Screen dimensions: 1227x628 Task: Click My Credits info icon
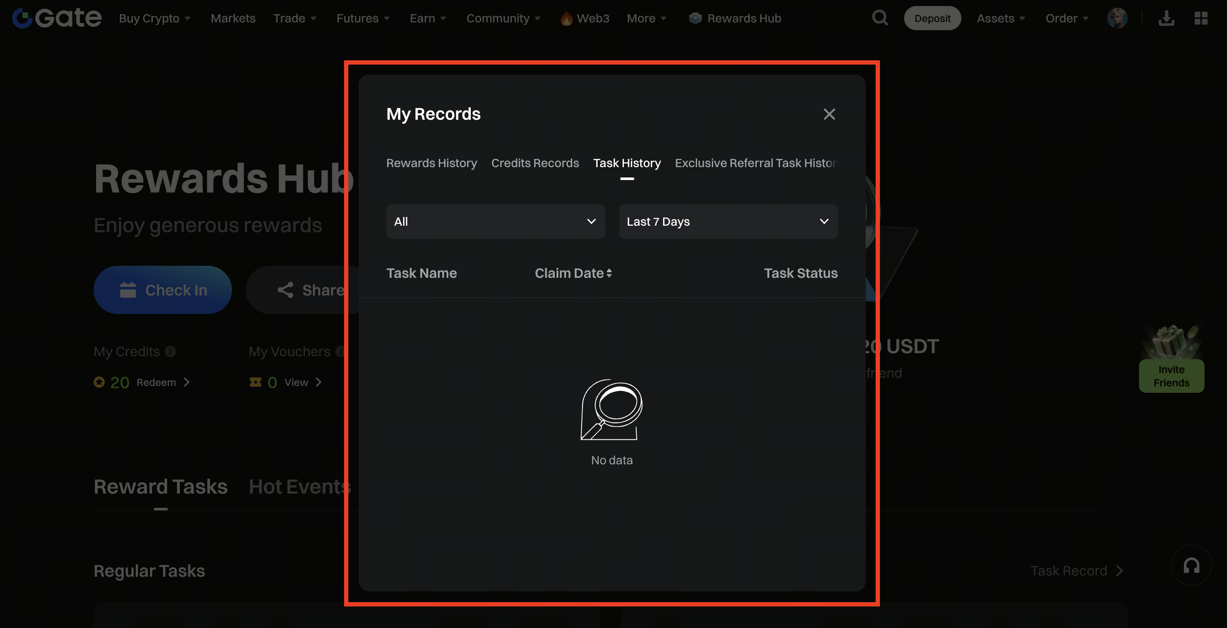click(171, 351)
